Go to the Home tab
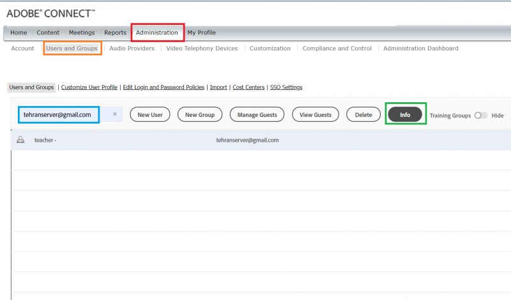This screenshot has width=511, height=300. pos(19,33)
